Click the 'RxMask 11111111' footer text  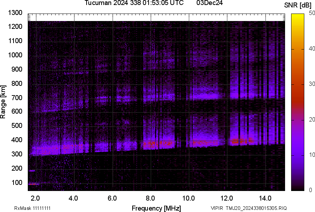point(32,208)
